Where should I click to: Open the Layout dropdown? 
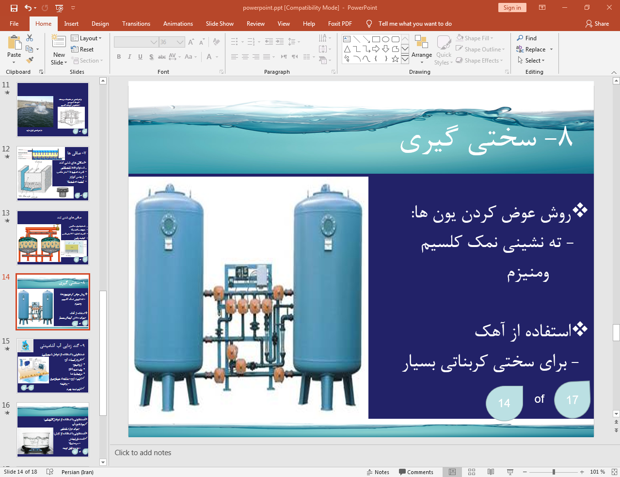click(86, 38)
